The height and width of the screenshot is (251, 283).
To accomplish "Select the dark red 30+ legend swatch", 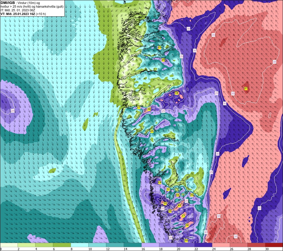I will [x=274, y=245].
